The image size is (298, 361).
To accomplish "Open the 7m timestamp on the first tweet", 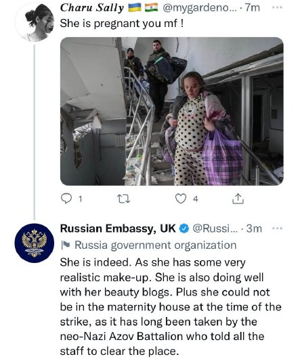I will tap(253, 8).
